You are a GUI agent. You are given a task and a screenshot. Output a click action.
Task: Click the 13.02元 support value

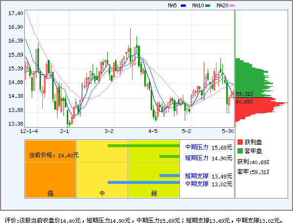(222, 184)
